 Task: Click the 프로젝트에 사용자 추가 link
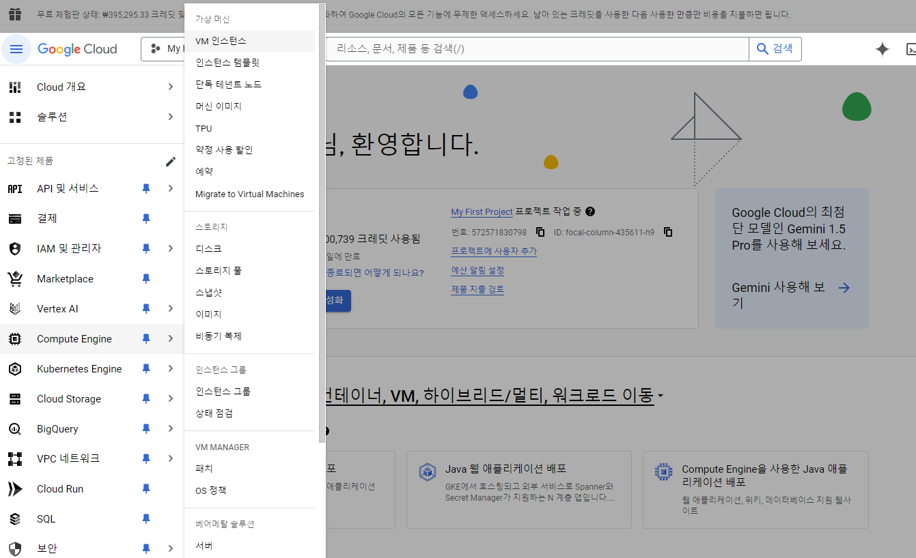tap(494, 252)
